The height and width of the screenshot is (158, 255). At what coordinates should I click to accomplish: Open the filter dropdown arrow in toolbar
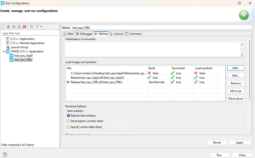(x=41, y=26)
